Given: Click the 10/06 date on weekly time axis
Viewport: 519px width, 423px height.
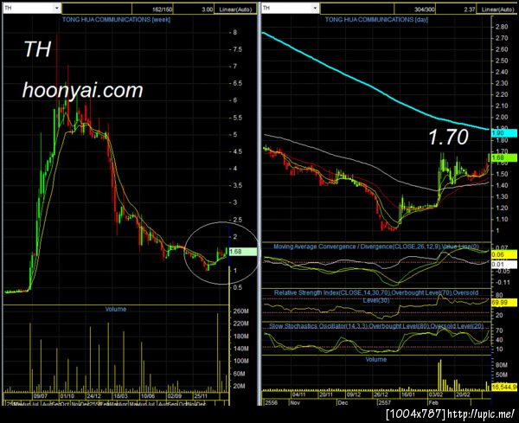Looking at the screenshot, I should [x=148, y=396].
